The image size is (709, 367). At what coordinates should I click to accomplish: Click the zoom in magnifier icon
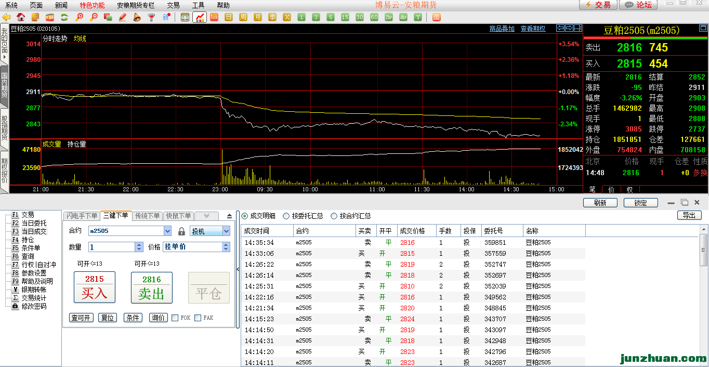(79, 17)
